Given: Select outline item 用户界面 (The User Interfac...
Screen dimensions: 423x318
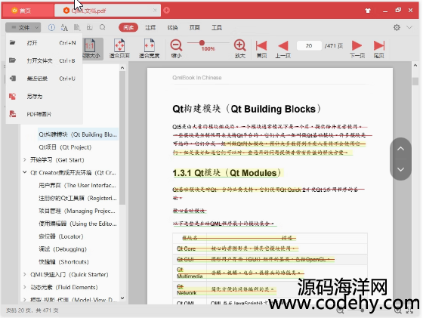Looking at the screenshot, I should tap(77, 185).
